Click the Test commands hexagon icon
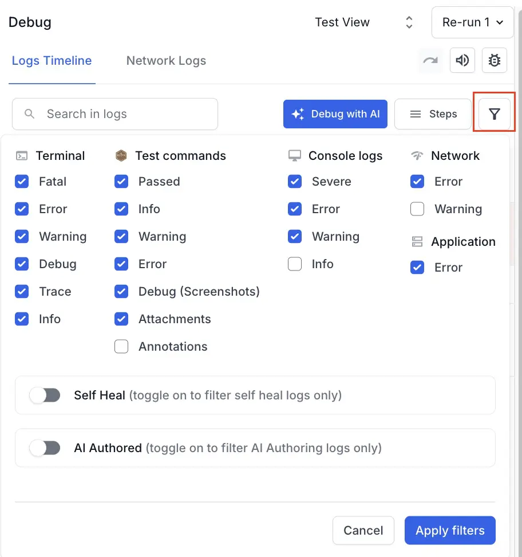 click(x=121, y=155)
